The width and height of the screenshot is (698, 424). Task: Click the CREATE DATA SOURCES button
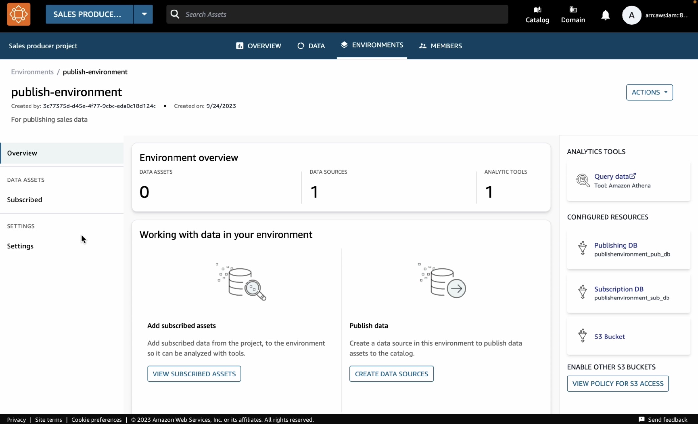point(391,374)
